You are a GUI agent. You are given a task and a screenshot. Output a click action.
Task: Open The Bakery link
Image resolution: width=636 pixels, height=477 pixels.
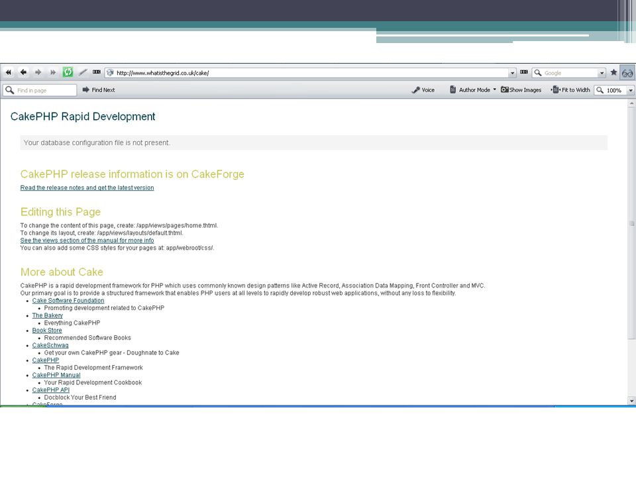coord(48,315)
